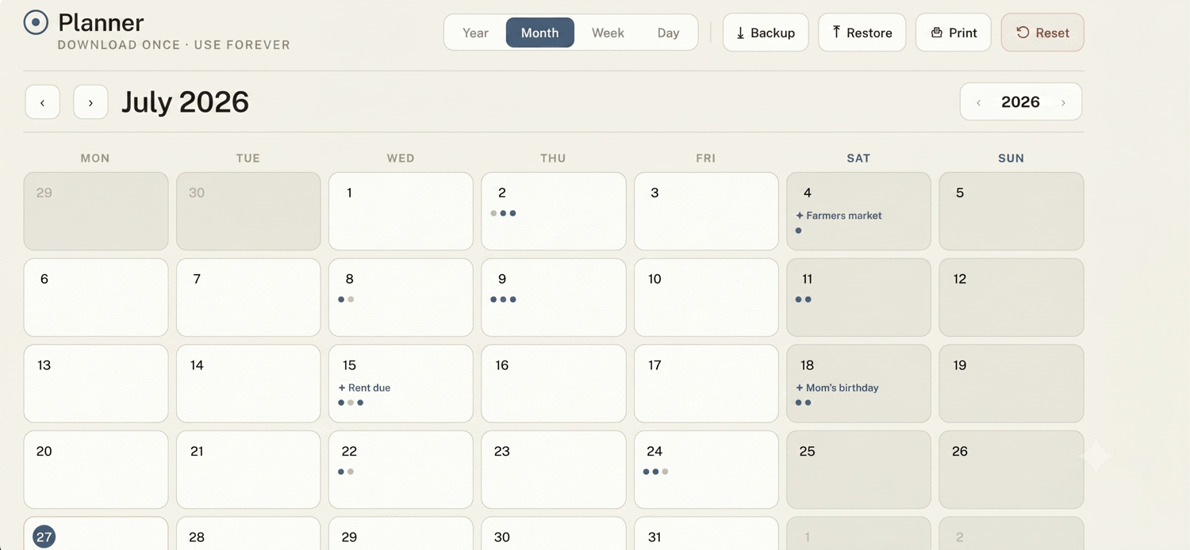This screenshot has width=1190, height=550.
Task: Select the Month view tab
Action: [539, 32]
